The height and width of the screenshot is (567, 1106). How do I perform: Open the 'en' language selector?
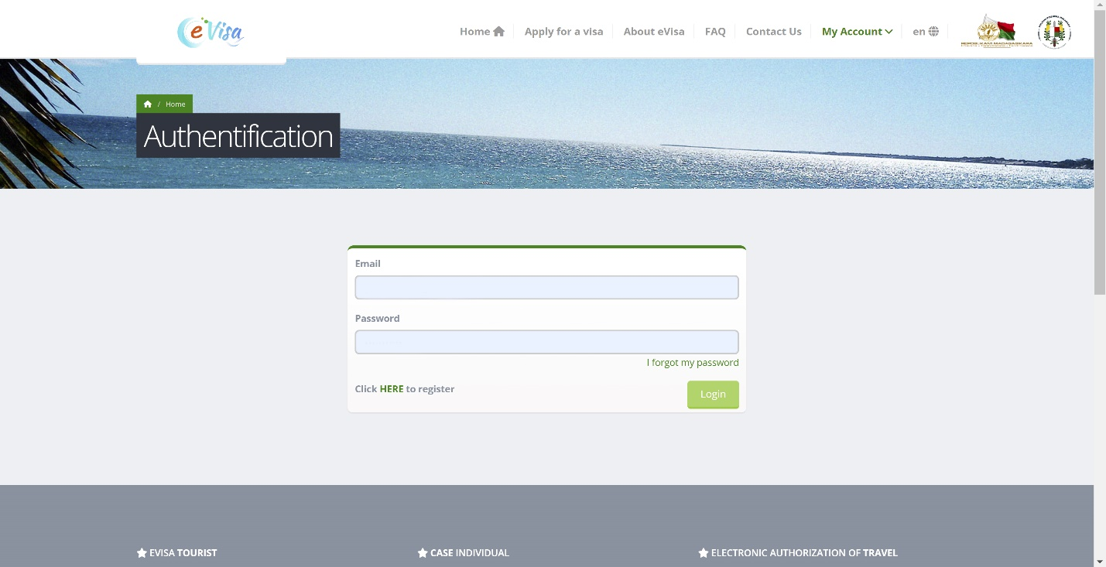point(919,32)
